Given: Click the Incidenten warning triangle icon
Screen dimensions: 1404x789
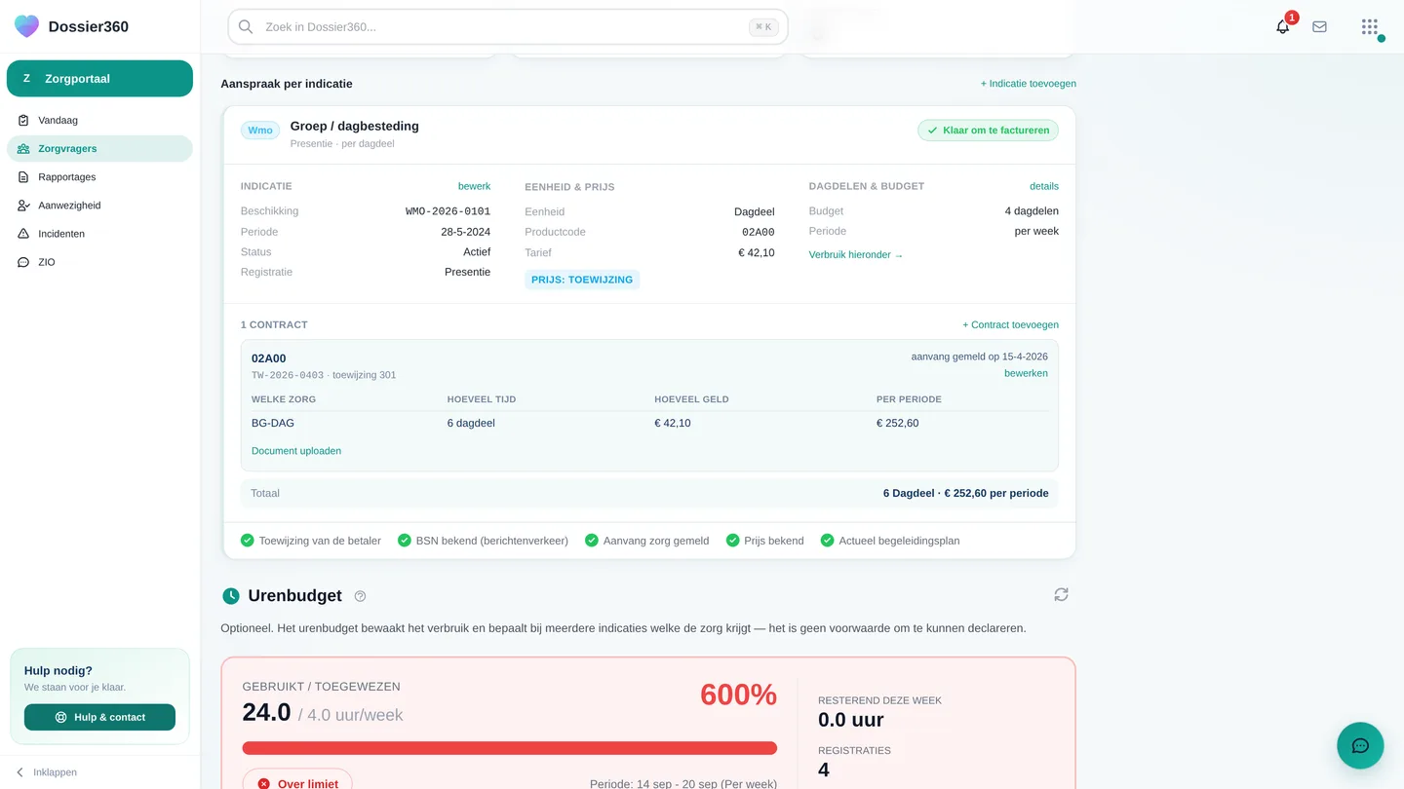Looking at the screenshot, I should [23, 234].
